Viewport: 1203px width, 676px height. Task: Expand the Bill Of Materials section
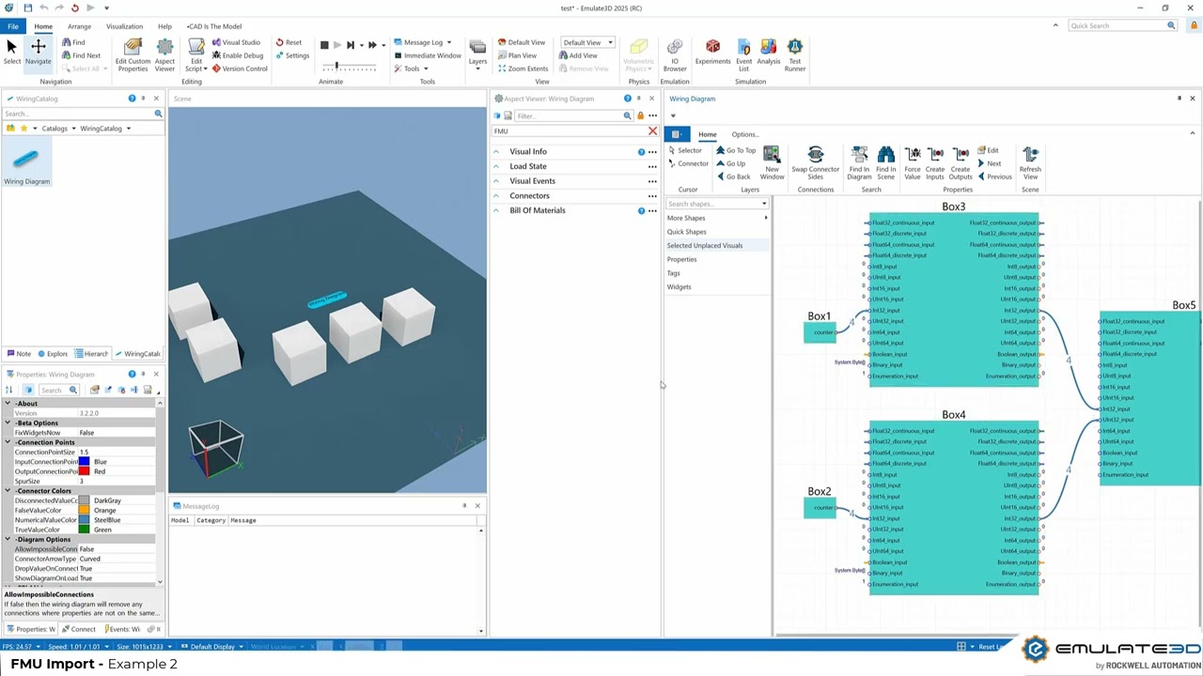pos(496,210)
